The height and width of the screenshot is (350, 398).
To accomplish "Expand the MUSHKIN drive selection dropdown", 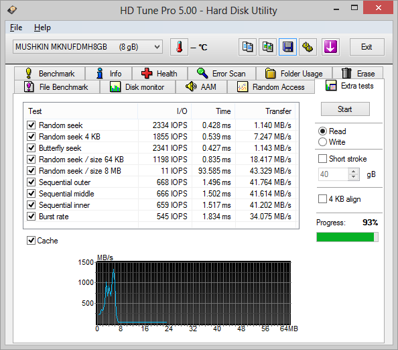I will click(88, 47).
